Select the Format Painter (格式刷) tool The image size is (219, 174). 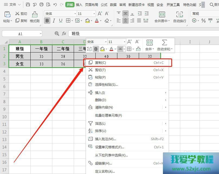click(x=35, y=17)
